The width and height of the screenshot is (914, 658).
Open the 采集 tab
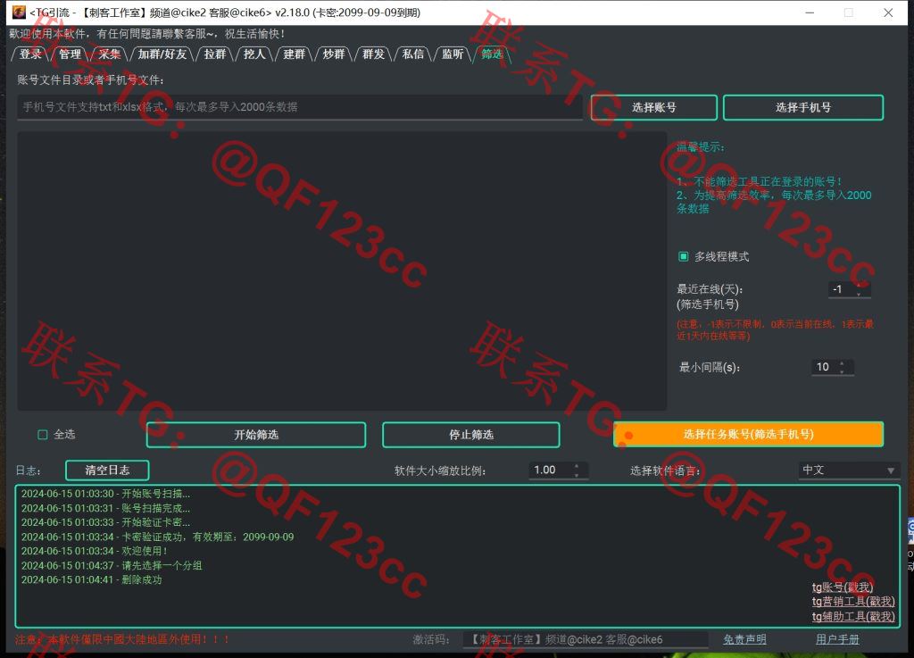[x=110, y=54]
